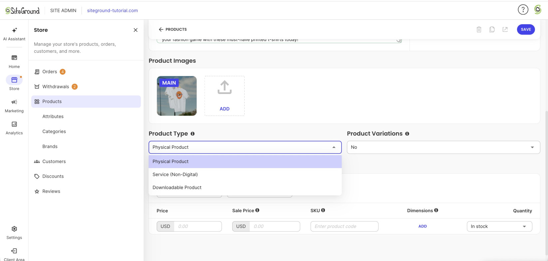The image size is (548, 261).
Task: Click the Withdrawals count badge 2
Action: (x=75, y=87)
